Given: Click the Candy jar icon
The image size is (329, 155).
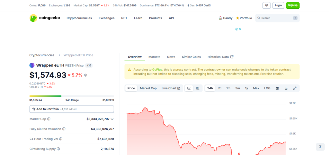Looking at the screenshot, I should (220, 18).
